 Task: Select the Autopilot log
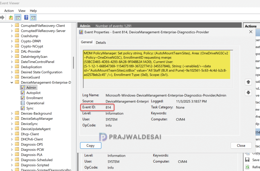click(33, 93)
